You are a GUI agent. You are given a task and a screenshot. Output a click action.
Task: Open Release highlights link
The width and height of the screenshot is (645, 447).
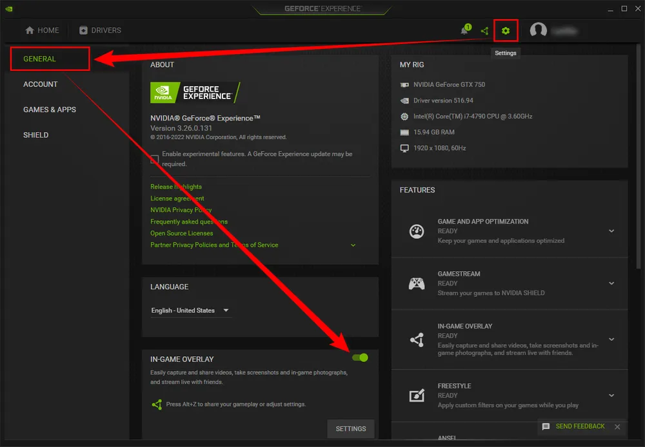(x=176, y=187)
